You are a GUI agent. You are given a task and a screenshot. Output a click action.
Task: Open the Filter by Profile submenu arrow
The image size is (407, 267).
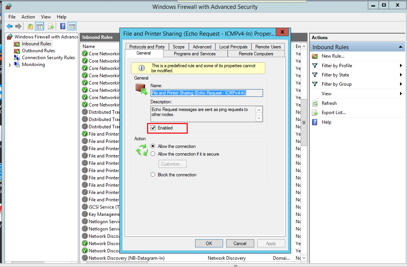[x=401, y=66]
